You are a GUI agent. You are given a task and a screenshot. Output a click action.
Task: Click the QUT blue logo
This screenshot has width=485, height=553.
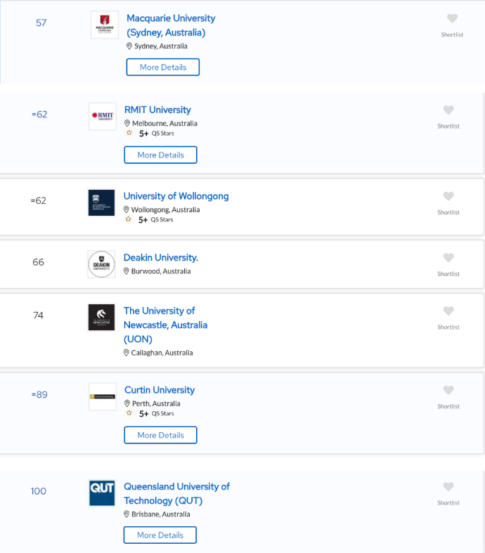coord(102,493)
